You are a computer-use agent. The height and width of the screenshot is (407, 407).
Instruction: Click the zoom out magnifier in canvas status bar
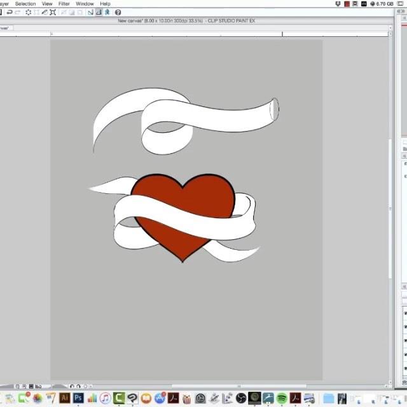pyautogui.click(x=17, y=386)
